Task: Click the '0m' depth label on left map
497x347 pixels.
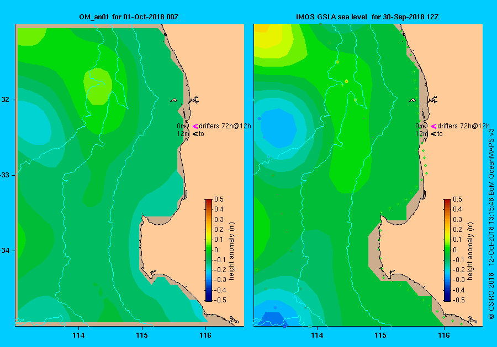Action: tap(181, 126)
